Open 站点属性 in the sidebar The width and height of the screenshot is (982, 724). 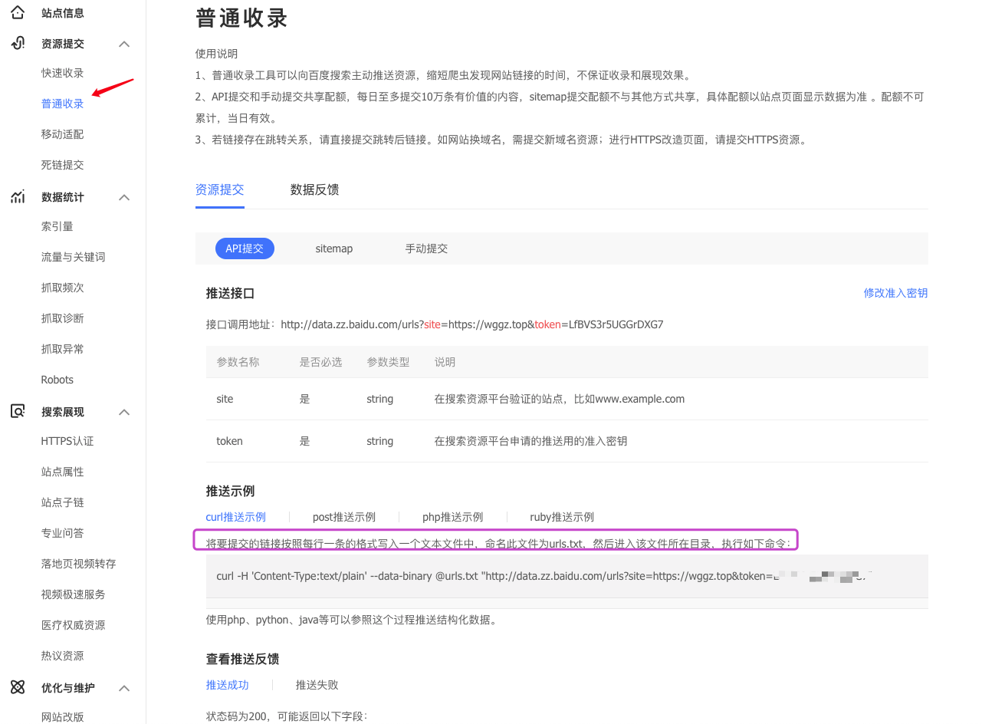tap(63, 472)
